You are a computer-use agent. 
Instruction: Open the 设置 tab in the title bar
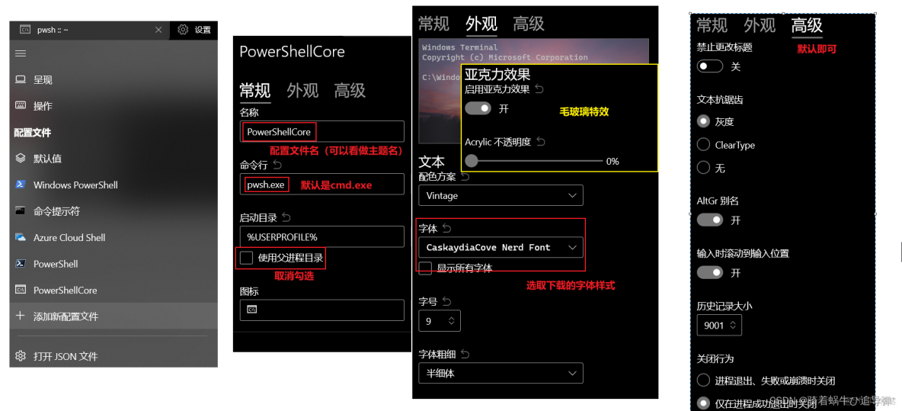tap(194, 30)
